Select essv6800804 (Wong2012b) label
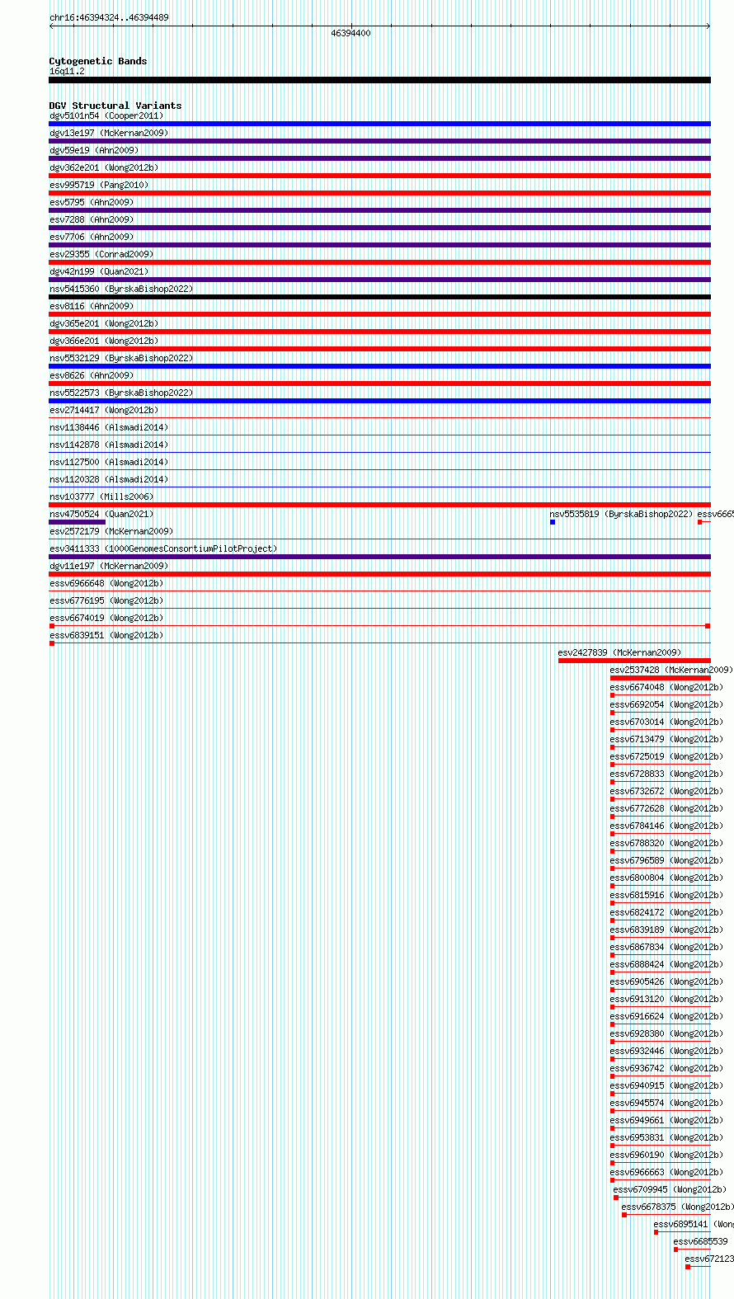Viewport: 734px width, 1299px height. pos(666,878)
